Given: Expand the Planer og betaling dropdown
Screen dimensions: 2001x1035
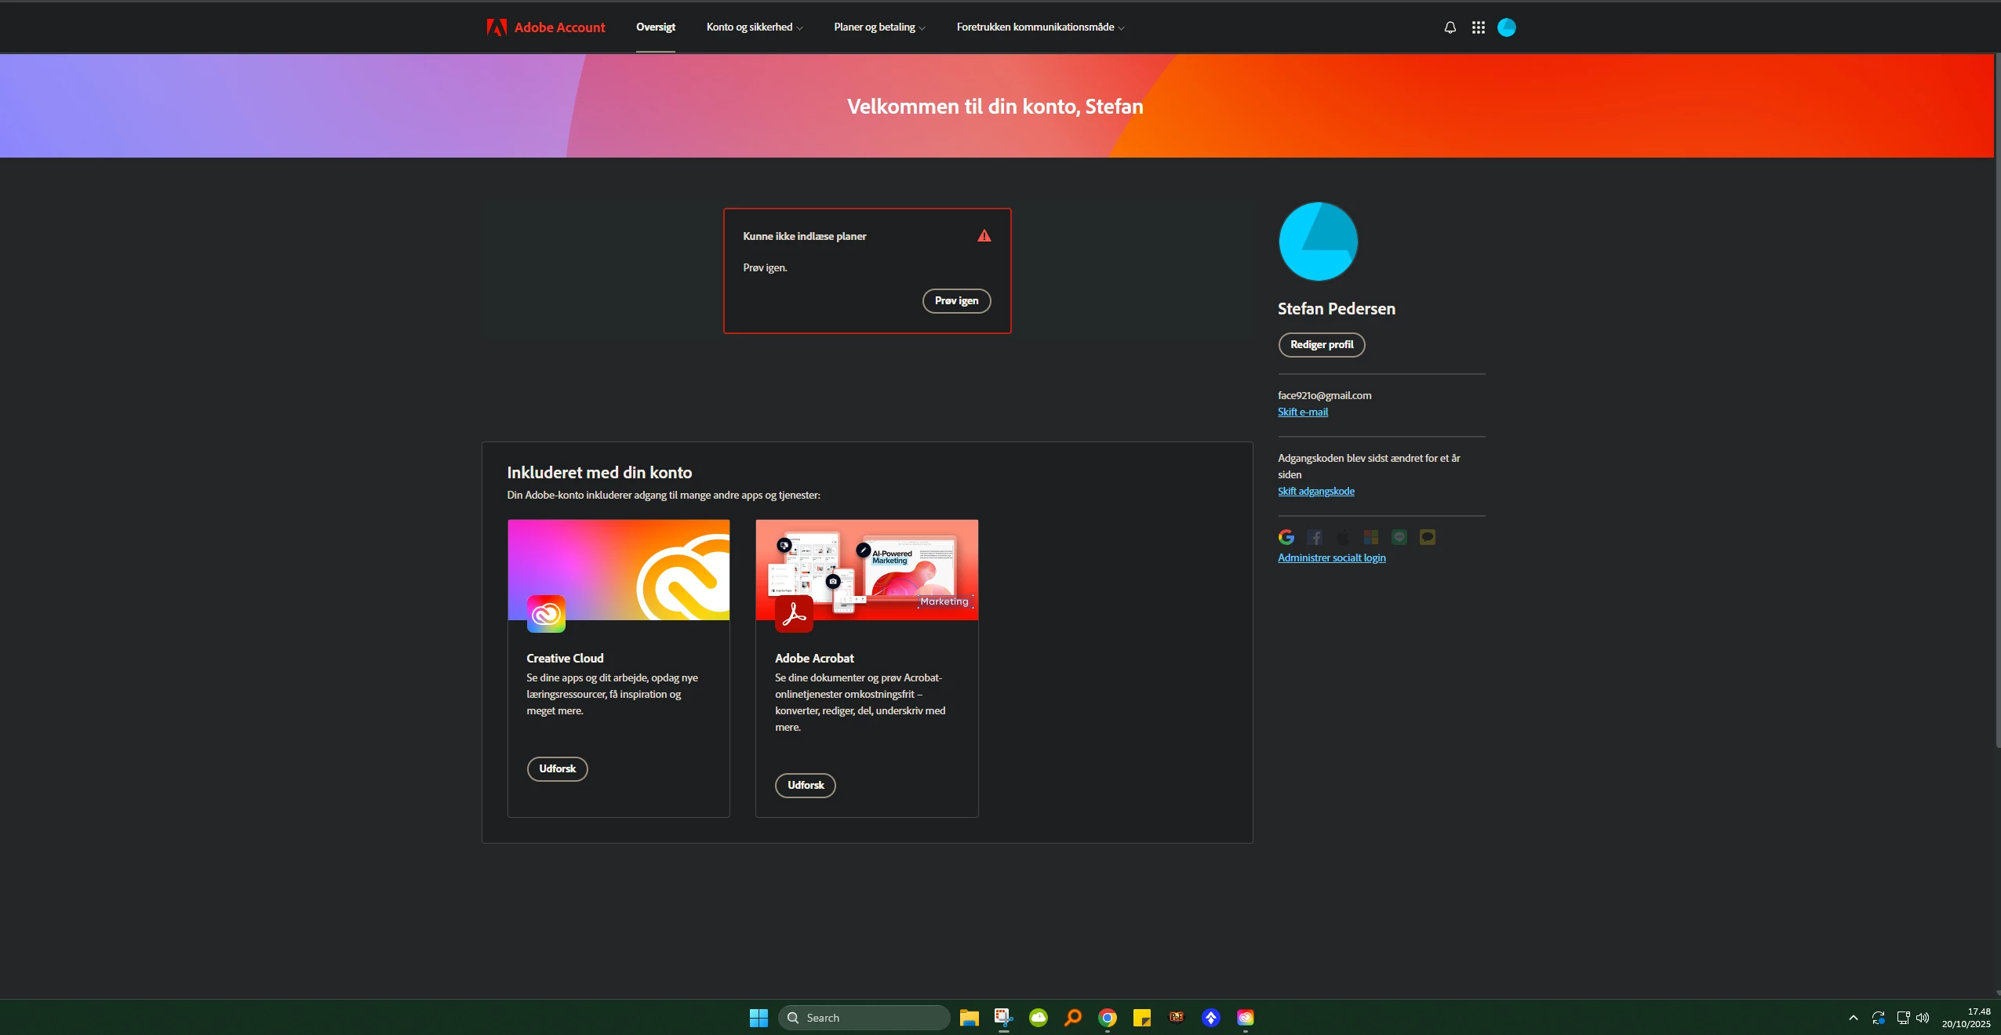Looking at the screenshot, I should pyautogui.click(x=879, y=27).
